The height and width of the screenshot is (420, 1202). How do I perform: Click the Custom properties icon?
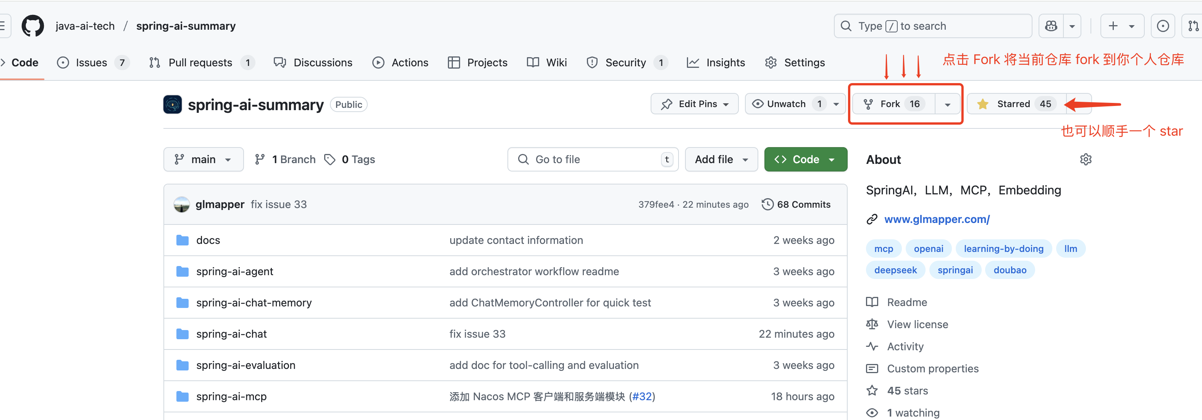tap(872, 369)
